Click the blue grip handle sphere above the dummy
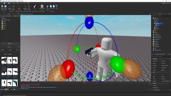This screenshot has height=96, width=171. click(89, 22)
